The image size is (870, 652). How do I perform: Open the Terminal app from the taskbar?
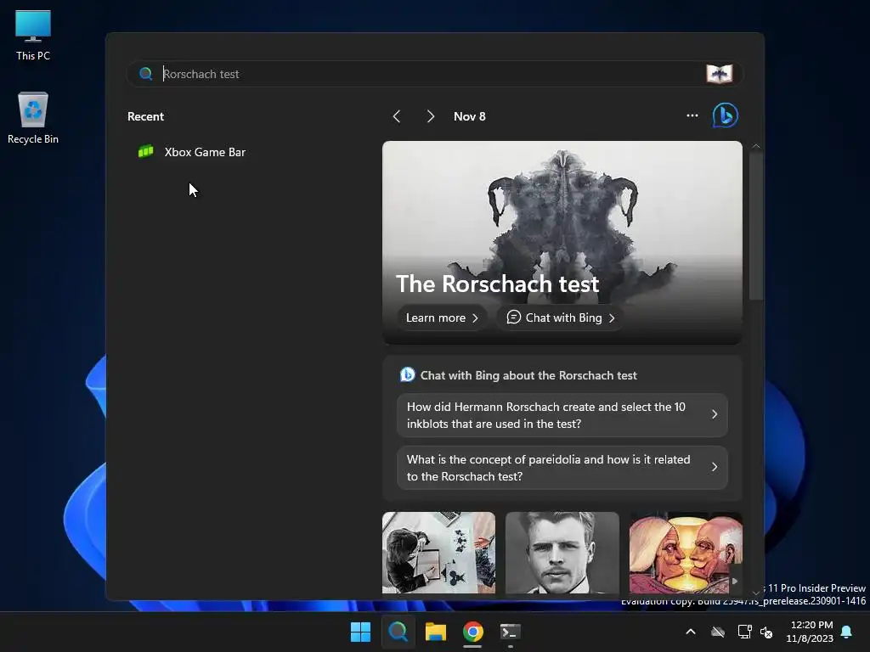[511, 632]
